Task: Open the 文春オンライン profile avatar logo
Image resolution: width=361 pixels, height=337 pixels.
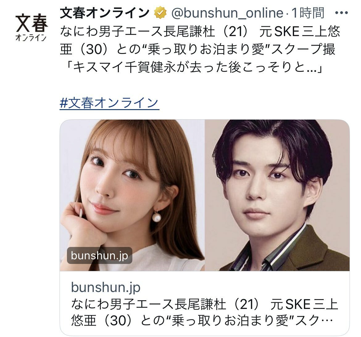Action: click(31, 28)
